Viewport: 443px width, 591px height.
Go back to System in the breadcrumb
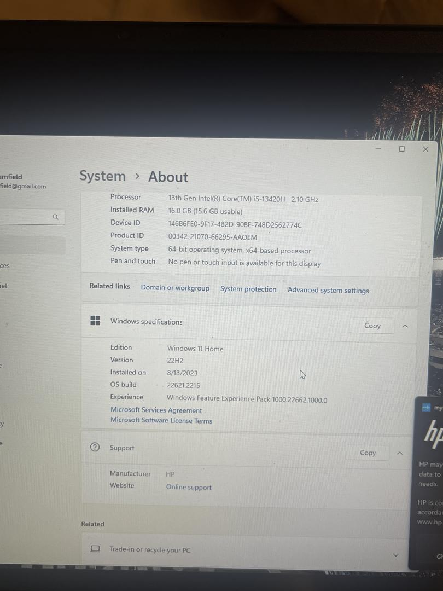(102, 176)
